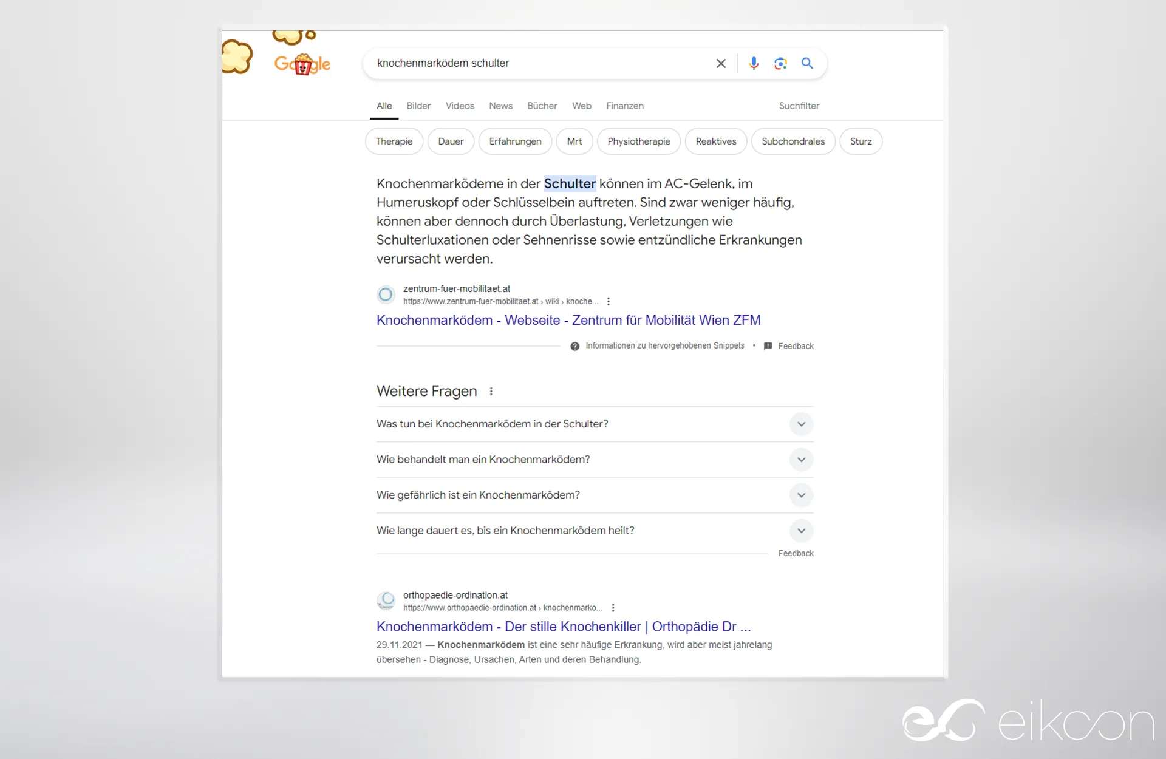
Task: Switch to the Bilder tab
Action: point(418,106)
